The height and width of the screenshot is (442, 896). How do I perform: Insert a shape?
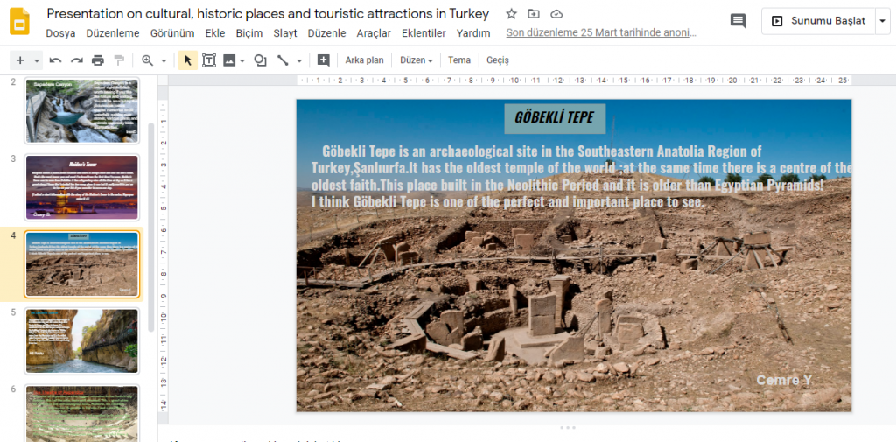click(261, 60)
